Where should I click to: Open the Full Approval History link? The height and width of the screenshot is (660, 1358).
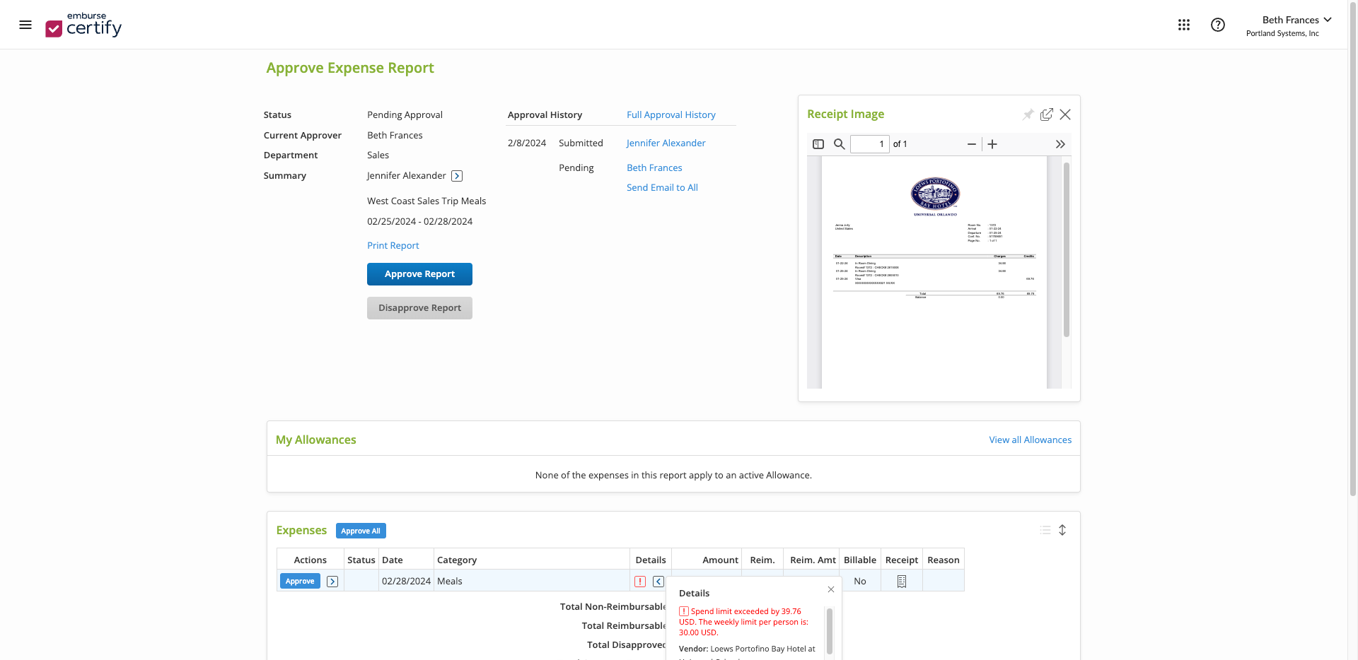point(671,114)
